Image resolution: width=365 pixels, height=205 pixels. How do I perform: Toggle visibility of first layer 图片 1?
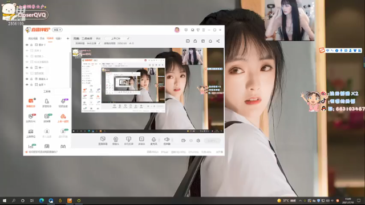[27, 45]
